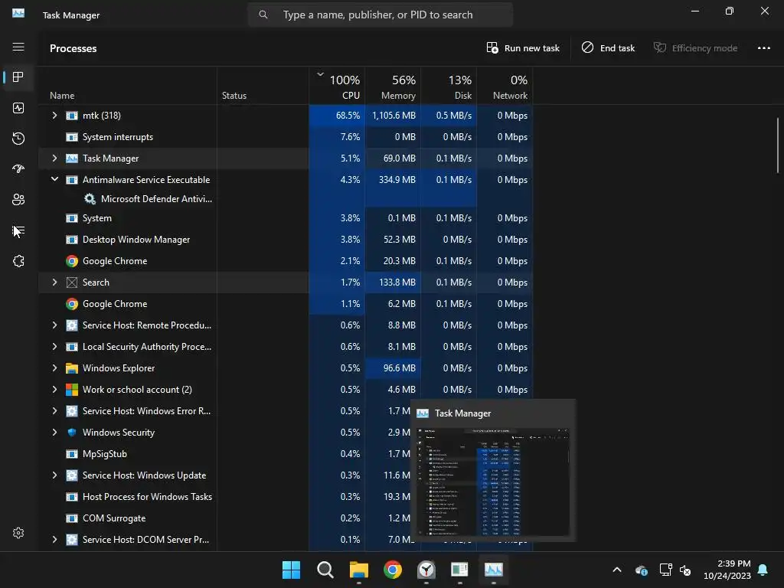Open taskbar Search

[x=325, y=570]
